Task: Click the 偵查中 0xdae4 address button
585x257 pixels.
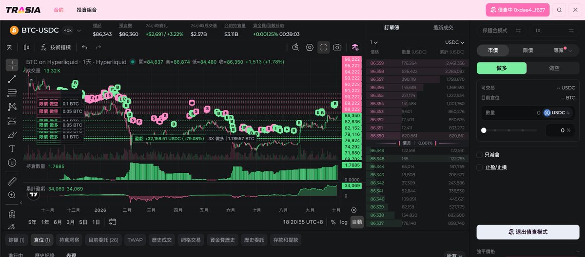Action: (x=518, y=10)
